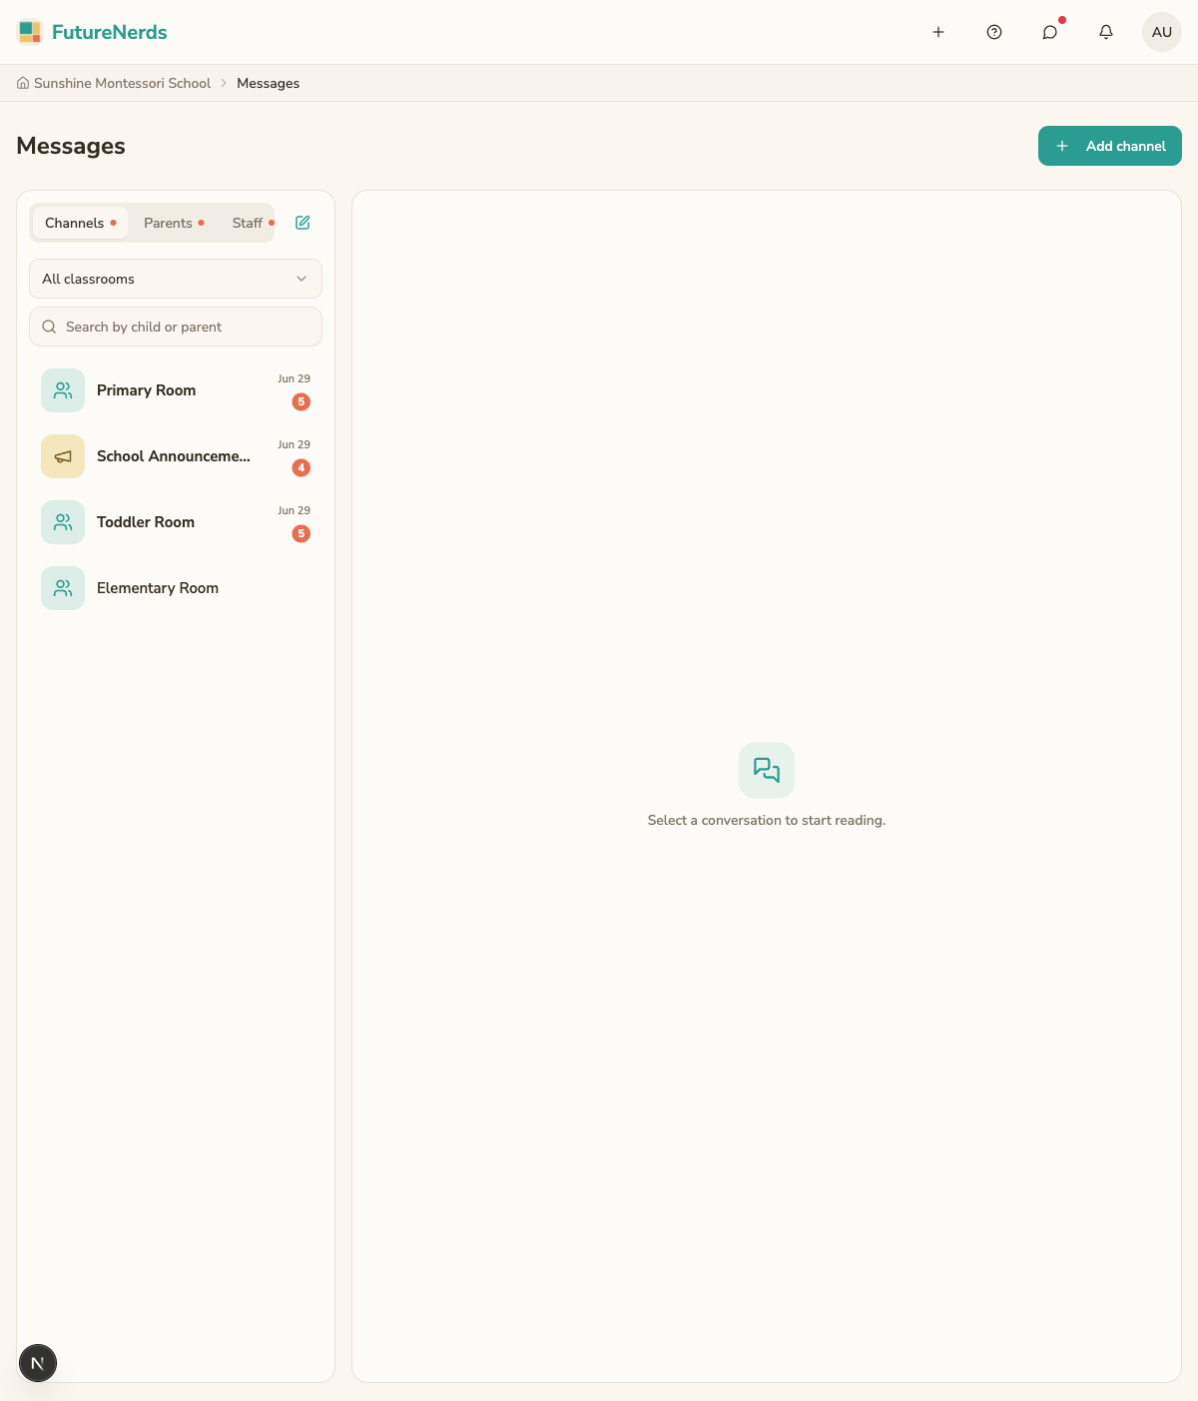Open the Toddler Room channel

176,522
